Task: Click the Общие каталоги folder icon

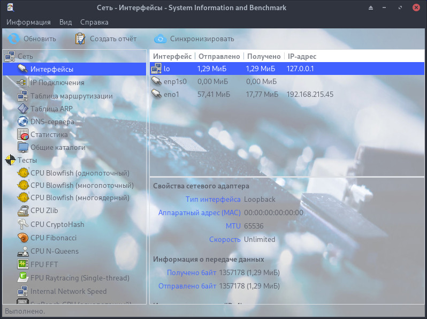Action: click(x=22, y=147)
